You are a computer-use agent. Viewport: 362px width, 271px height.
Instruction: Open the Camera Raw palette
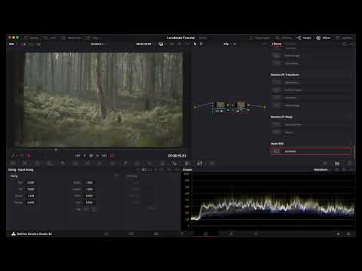[x=13, y=163]
